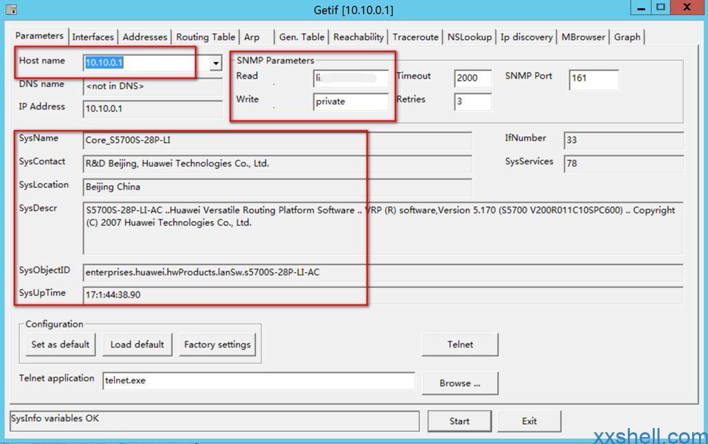
Task: Open the Reachability tab
Action: [359, 37]
